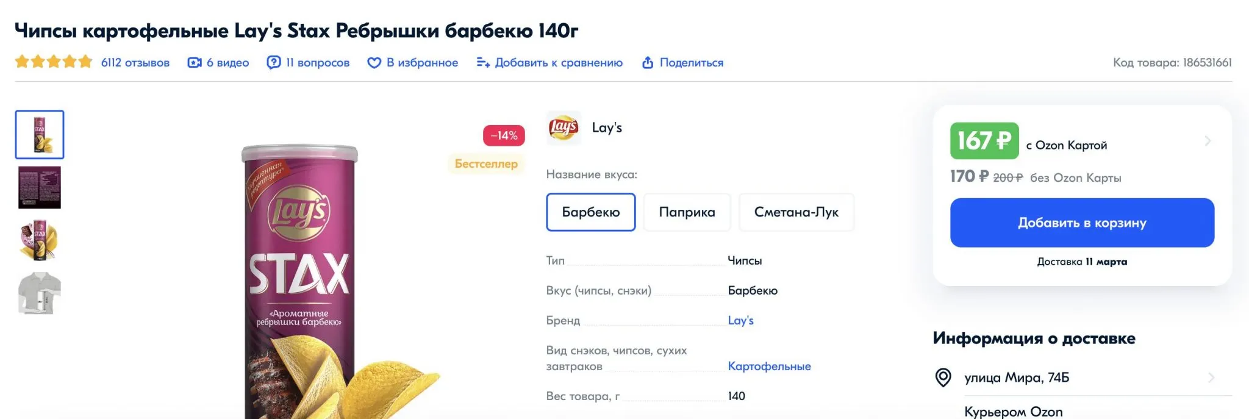Click the share upload icon
This screenshot has width=1249, height=419.
pyautogui.click(x=648, y=62)
